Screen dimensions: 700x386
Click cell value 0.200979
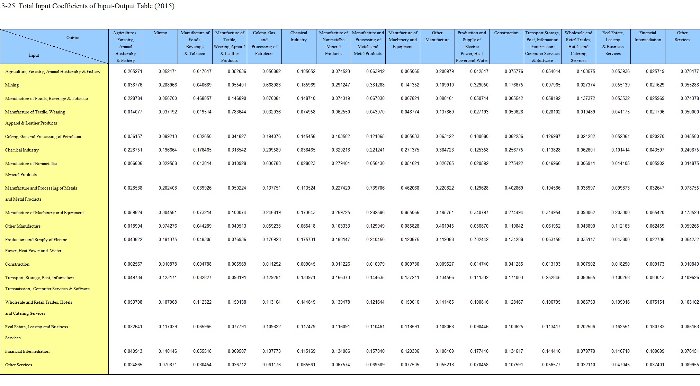[445, 72]
